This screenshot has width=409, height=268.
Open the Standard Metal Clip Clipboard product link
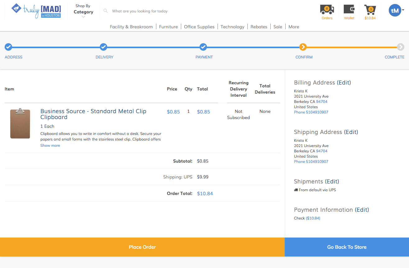tap(93, 114)
